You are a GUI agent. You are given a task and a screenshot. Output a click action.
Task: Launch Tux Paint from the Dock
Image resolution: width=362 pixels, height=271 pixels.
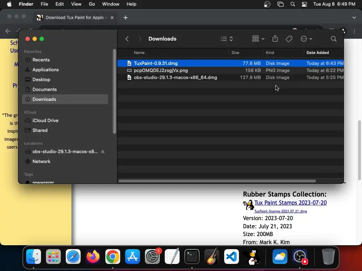253,257
